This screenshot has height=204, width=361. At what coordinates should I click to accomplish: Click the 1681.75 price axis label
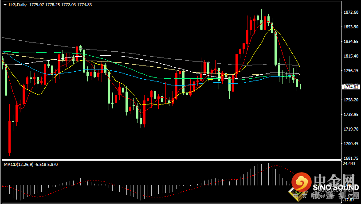coord(351,158)
